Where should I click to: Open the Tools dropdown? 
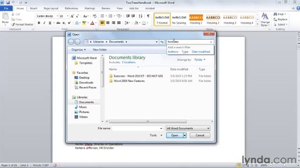click(x=156, y=135)
